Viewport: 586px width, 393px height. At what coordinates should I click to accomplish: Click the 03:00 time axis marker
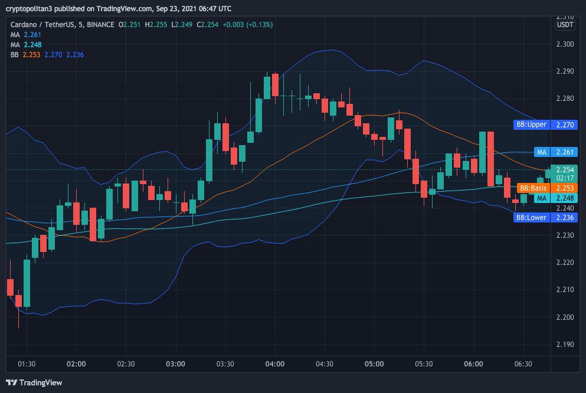[x=175, y=363]
